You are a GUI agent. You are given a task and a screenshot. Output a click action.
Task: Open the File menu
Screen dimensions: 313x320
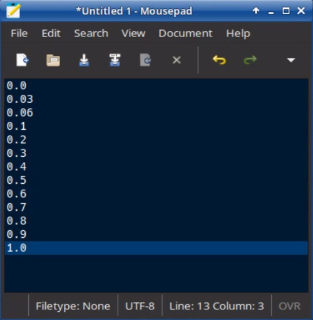point(19,33)
